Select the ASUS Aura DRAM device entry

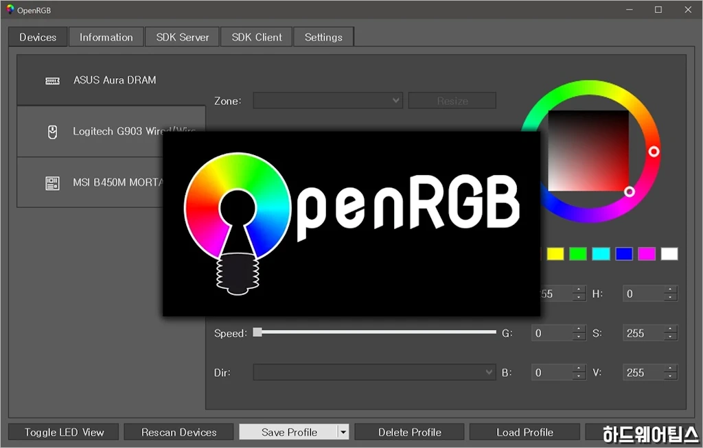[x=111, y=81]
